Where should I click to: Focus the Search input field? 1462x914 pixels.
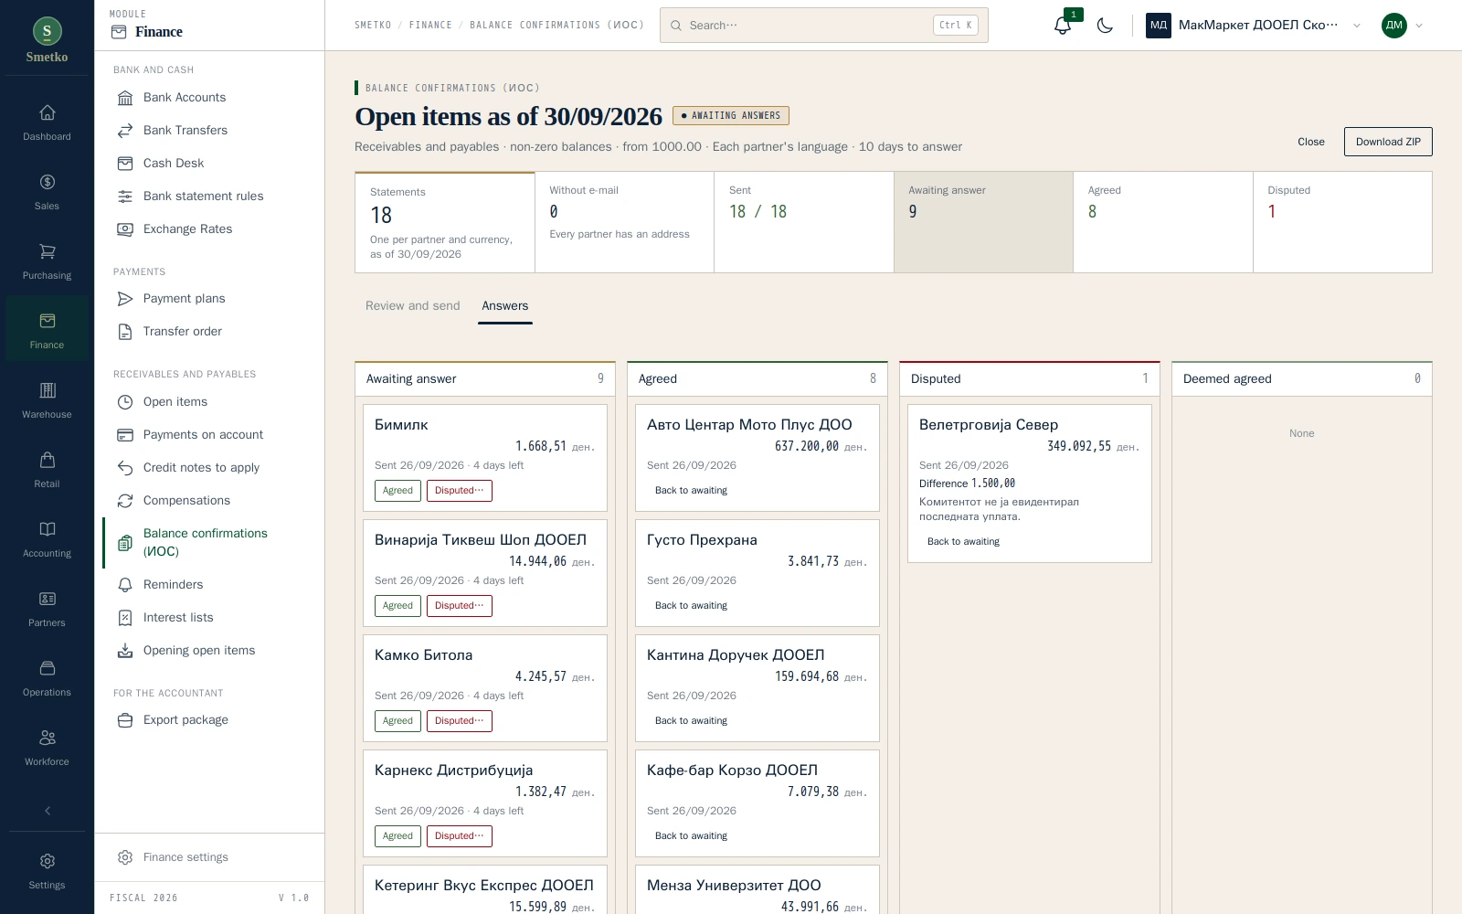[x=823, y=26]
